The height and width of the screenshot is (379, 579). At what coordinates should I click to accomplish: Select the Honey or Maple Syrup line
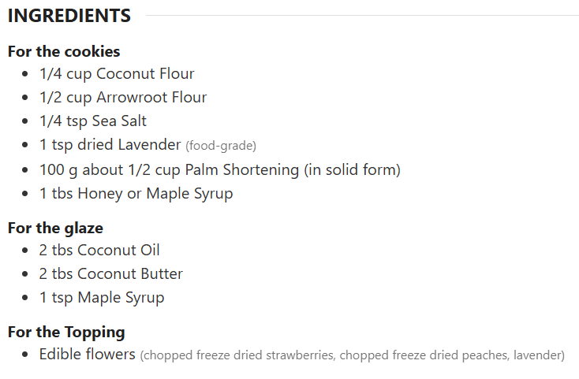tap(136, 193)
